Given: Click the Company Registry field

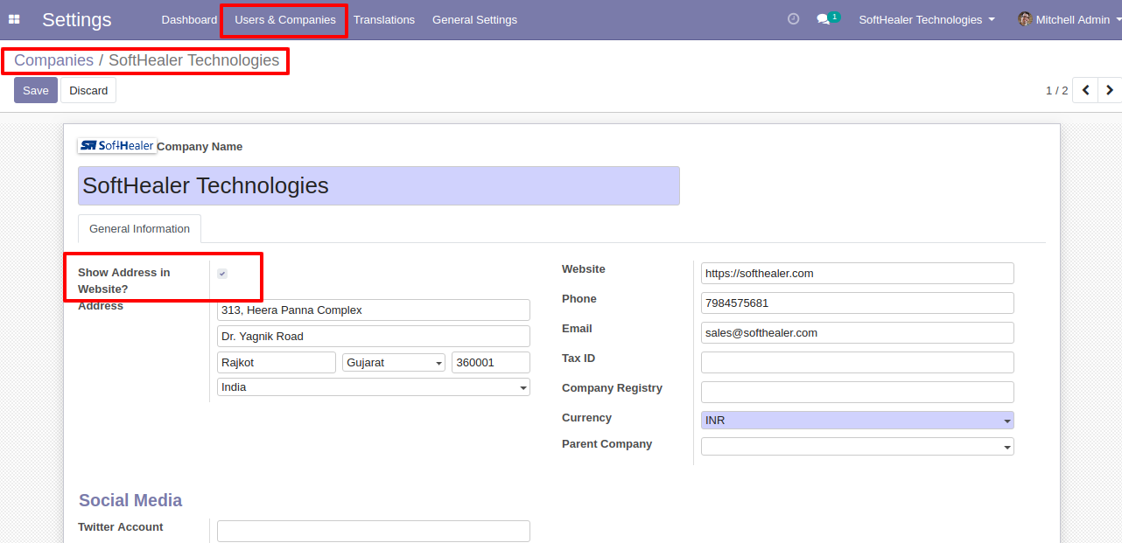Looking at the screenshot, I should (858, 392).
